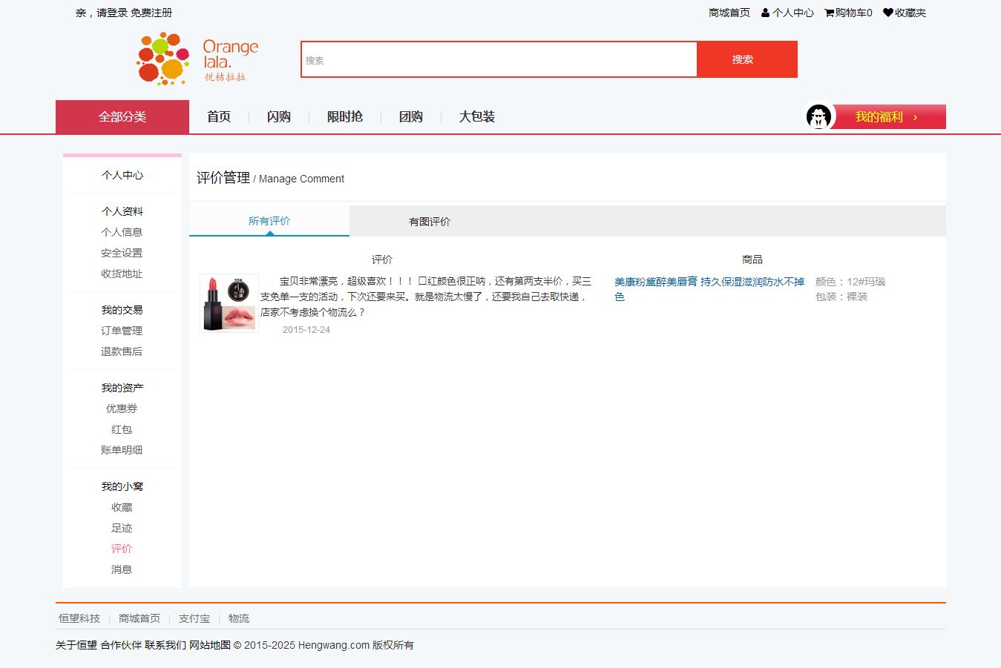Image resolution: width=1001 pixels, height=668 pixels.
Task: Click the review date 2015-12-24
Action: click(x=306, y=330)
